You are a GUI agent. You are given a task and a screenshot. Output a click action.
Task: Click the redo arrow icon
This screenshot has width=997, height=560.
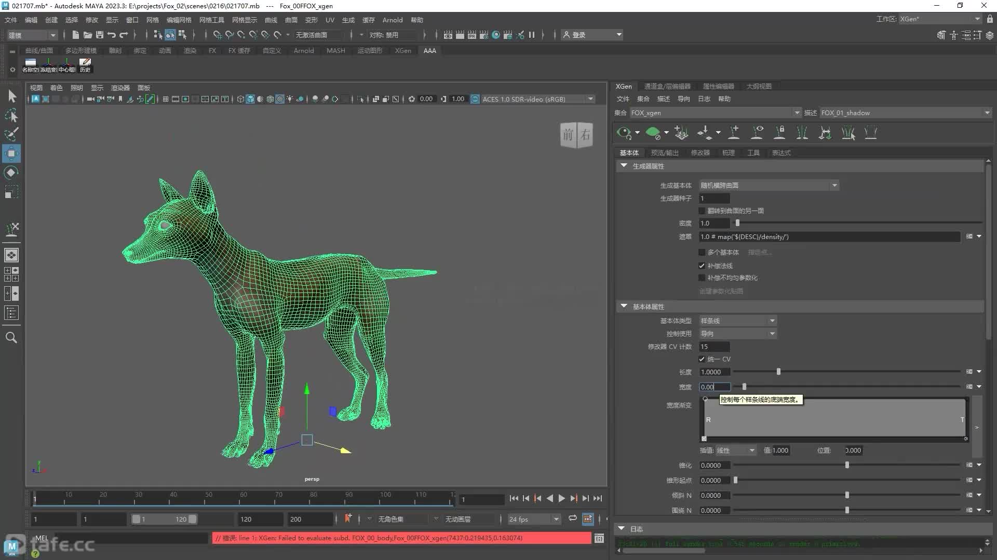124,35
